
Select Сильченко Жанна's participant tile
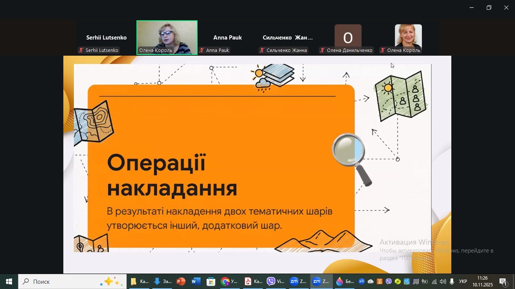(x=288, y=38)
